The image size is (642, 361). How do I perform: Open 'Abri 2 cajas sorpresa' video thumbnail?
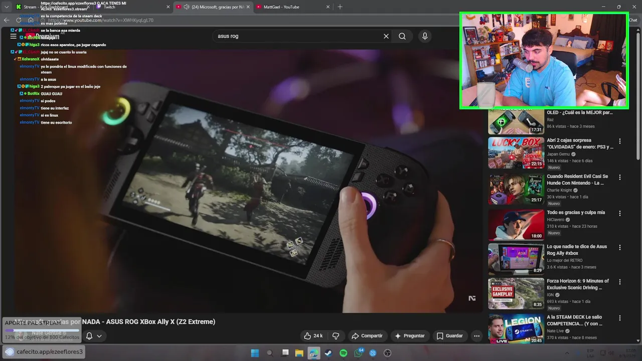(516, 153)
